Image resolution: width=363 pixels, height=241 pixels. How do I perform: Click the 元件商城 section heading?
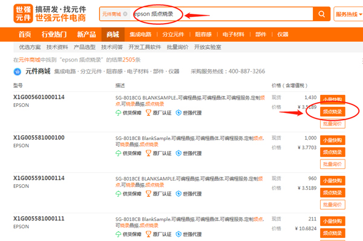pos(38,71)
